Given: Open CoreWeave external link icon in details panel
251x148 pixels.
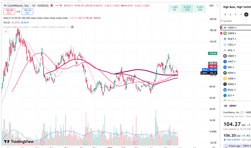Looking at the screenshot, I should pos(242,112).
